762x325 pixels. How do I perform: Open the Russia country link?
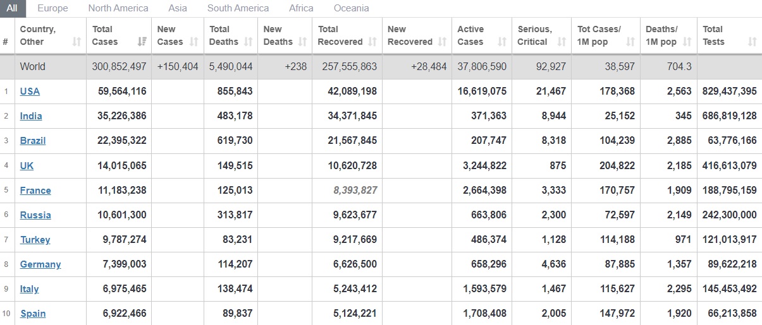tap(35, 215)
